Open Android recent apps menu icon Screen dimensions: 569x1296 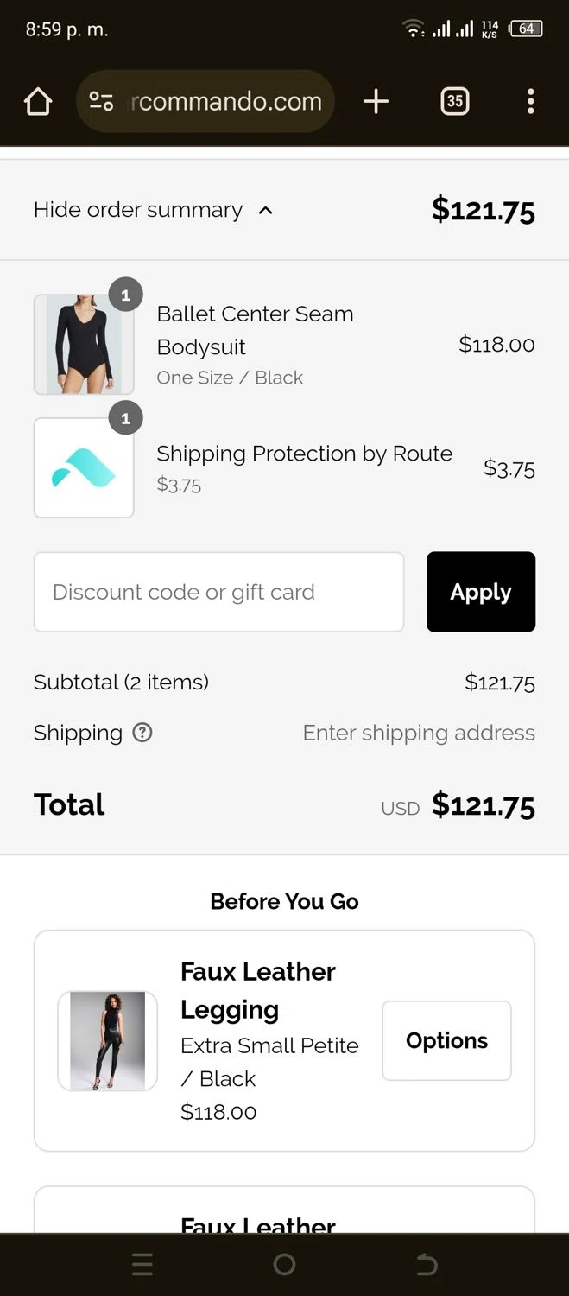(x=142, y=1265)
